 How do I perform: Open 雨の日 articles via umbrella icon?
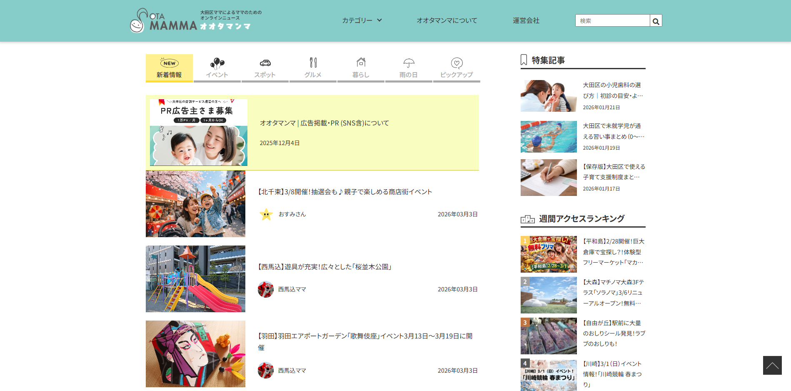409,63
